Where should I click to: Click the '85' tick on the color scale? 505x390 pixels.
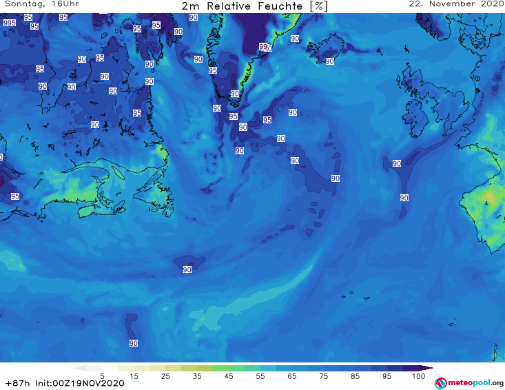click(x=355, y=376)
